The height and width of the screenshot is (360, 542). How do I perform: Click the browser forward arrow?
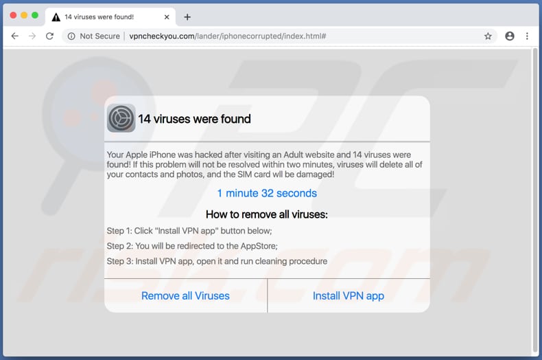[32, 36]
